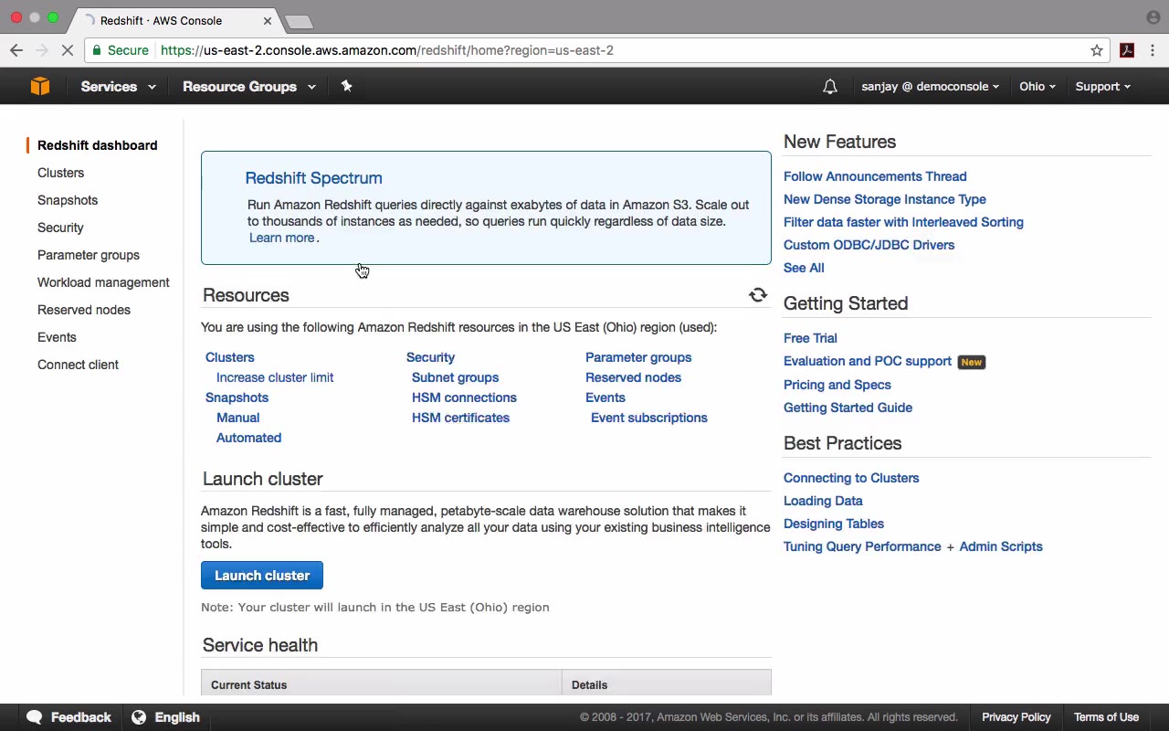Viewport: 1169px width, 731px height.
Task: Click the Launch cluster button
Action: click(262, 576)
